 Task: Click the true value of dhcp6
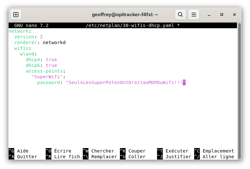click(51, 65)
